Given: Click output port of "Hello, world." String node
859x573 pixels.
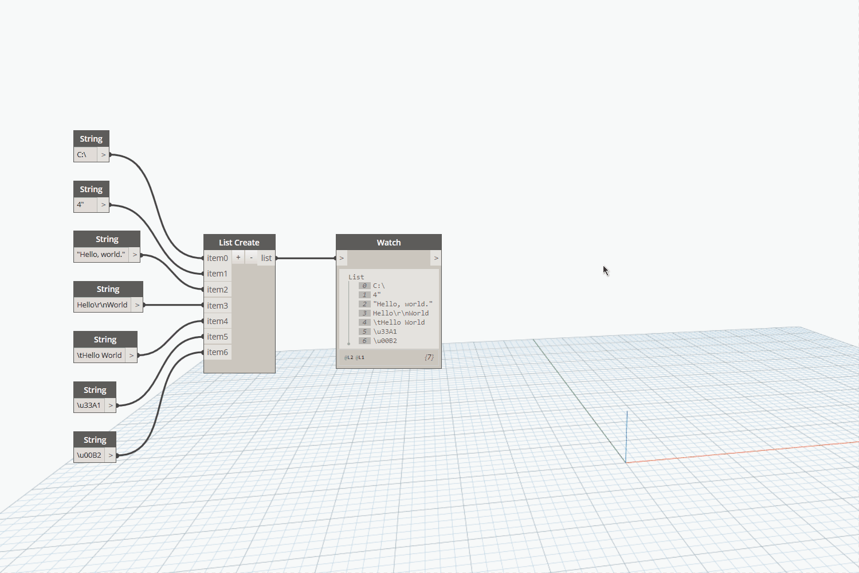Looking at the screenshot, I should pos(135,255).
